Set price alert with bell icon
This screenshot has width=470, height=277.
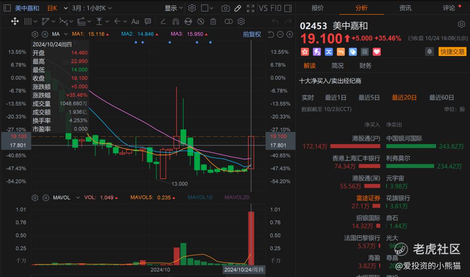(430, 52)
